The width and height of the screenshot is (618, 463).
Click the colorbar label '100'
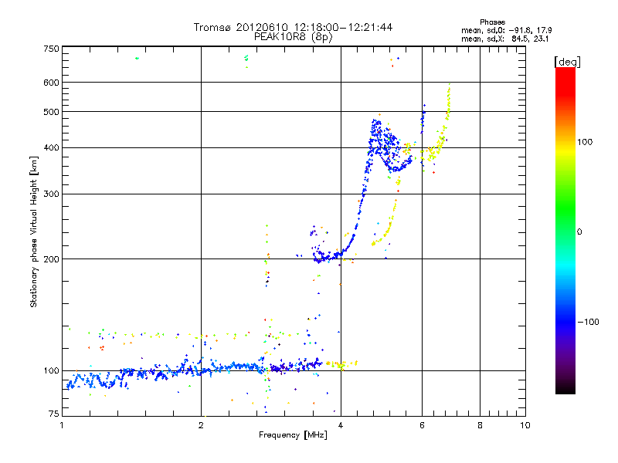(x=585, y=142)
